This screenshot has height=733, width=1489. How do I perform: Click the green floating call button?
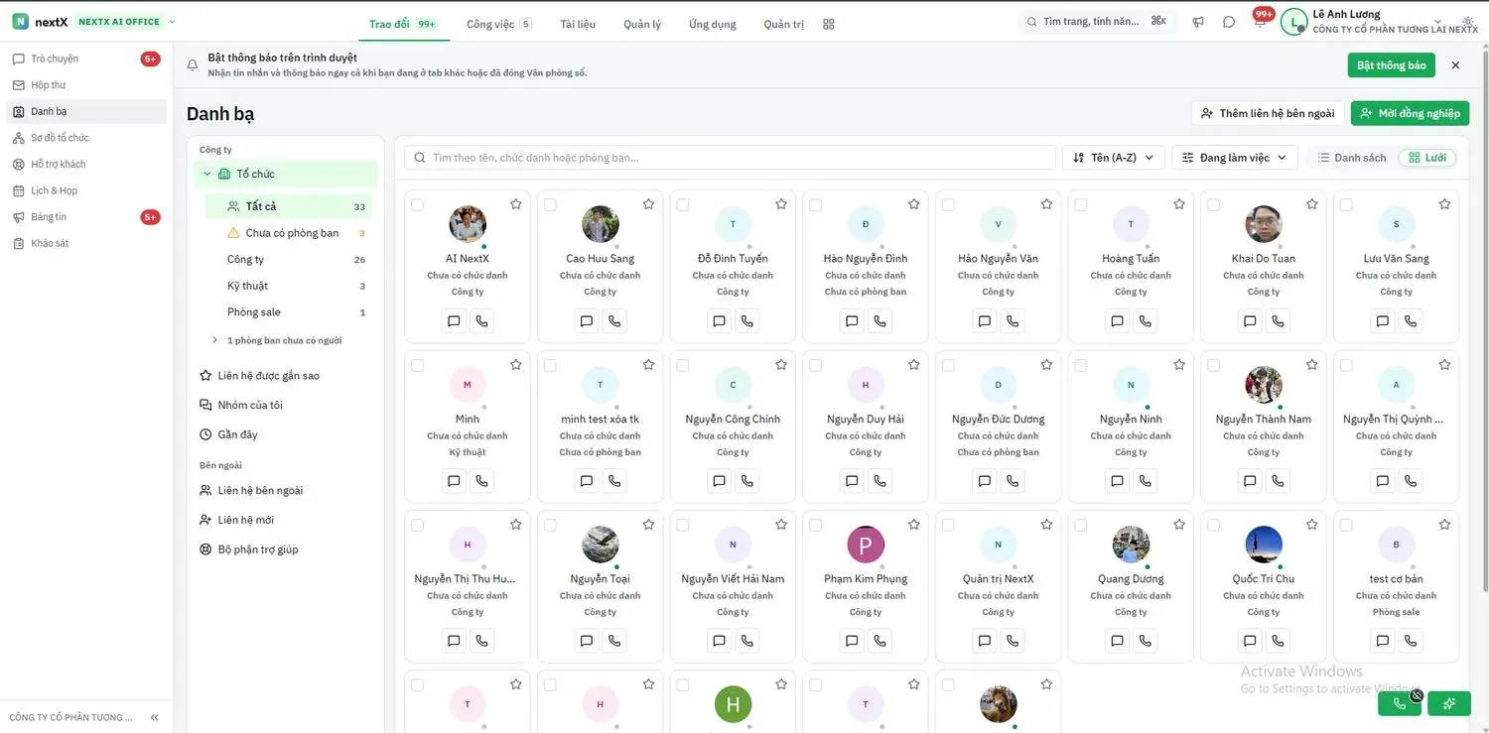tap(1400, 703)
